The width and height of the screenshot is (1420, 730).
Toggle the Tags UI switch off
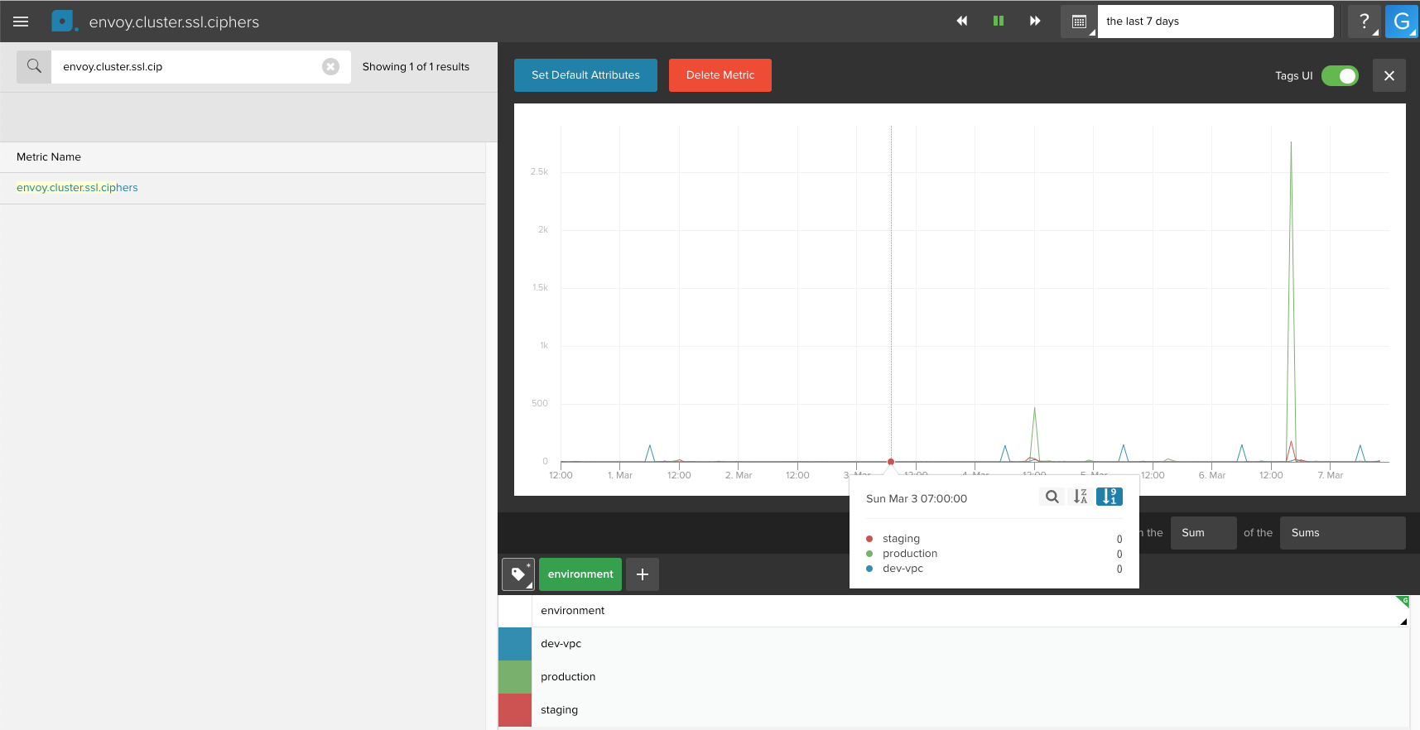tap(1340, 75)
